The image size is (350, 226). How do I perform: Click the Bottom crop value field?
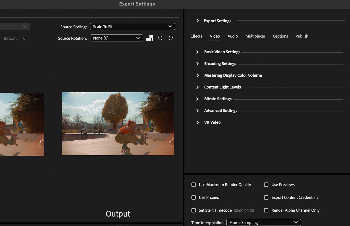tap(24, 38)
